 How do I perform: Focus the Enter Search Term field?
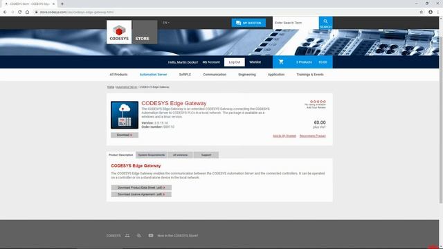pos(296,23)
